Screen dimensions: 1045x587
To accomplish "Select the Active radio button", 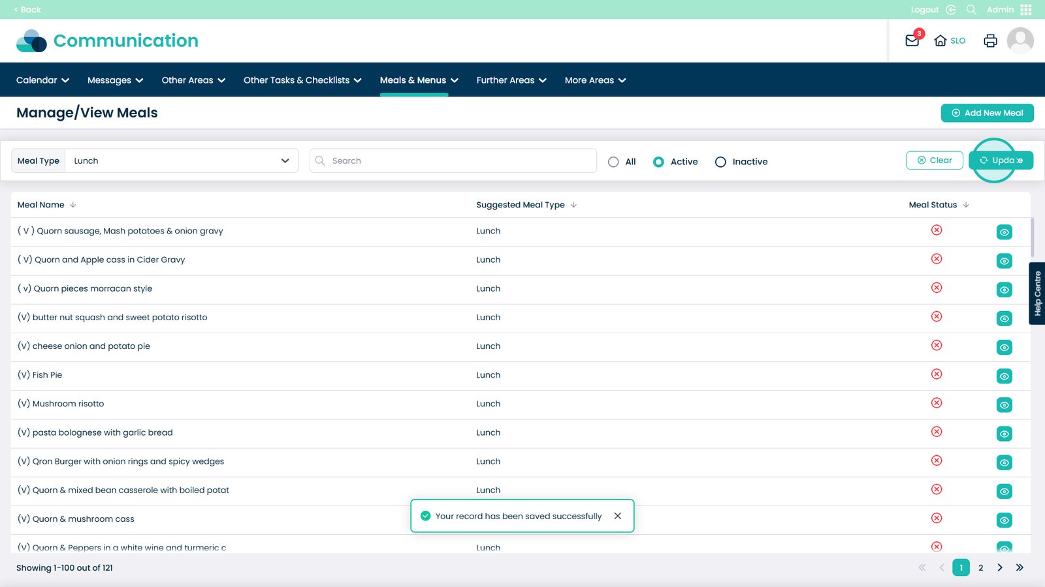I will [x=658, y=162].
